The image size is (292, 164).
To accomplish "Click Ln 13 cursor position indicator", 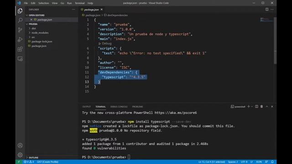I will pos(212,162).
